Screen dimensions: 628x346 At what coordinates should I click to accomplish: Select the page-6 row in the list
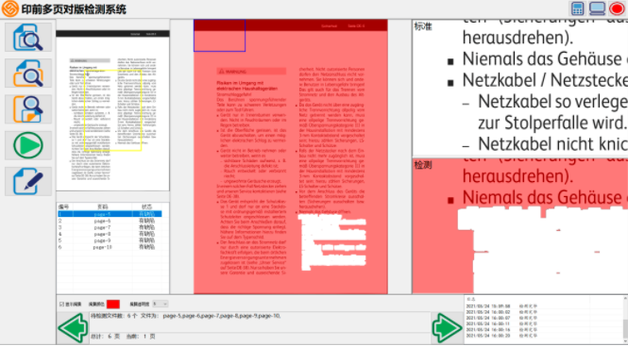[x=110, y=221]
